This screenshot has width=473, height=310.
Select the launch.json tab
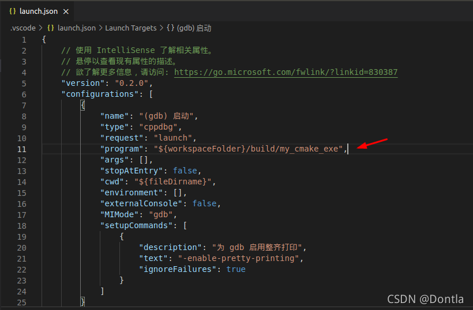pos(39,12)
